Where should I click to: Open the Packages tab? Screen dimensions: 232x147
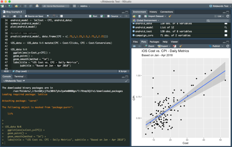154,42
